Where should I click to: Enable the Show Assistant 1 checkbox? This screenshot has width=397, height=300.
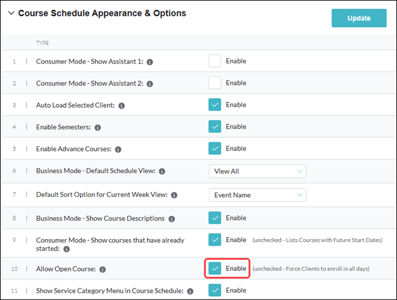point(214,61)
